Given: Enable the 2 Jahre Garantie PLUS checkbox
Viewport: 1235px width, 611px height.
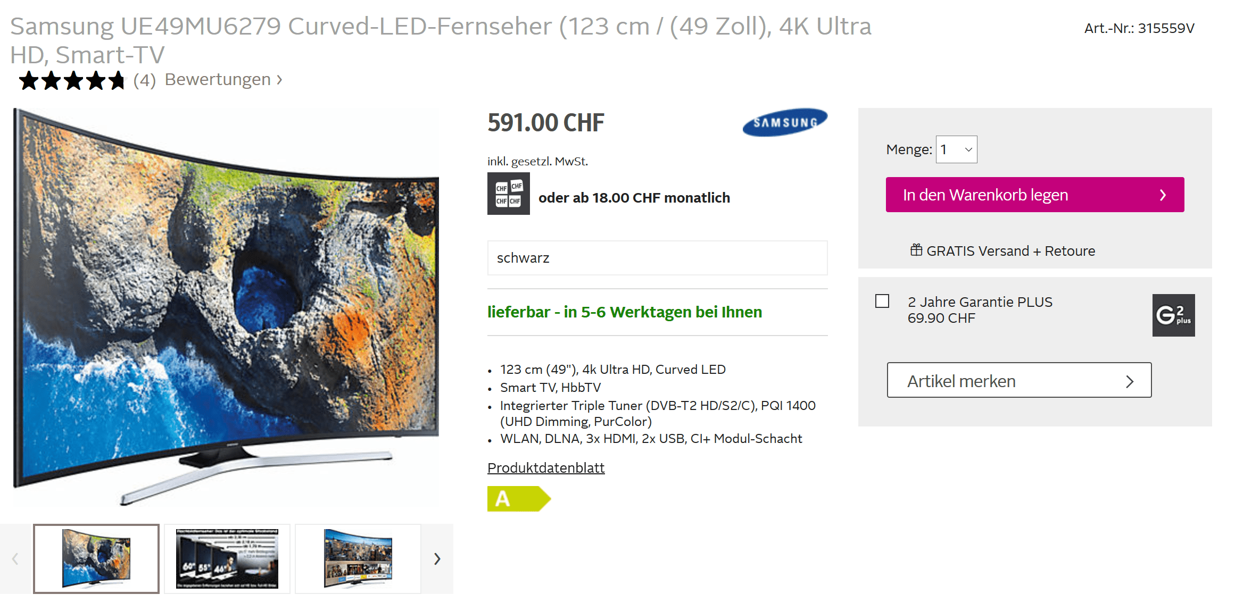Looking at the screenshot, I should point(882,302).
